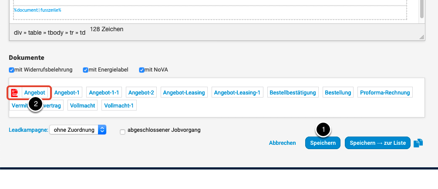Toggle the mit Widerrufsbelehrung checkbox
The width and height of the screenshot is (438, 189).
coord(12,70)
